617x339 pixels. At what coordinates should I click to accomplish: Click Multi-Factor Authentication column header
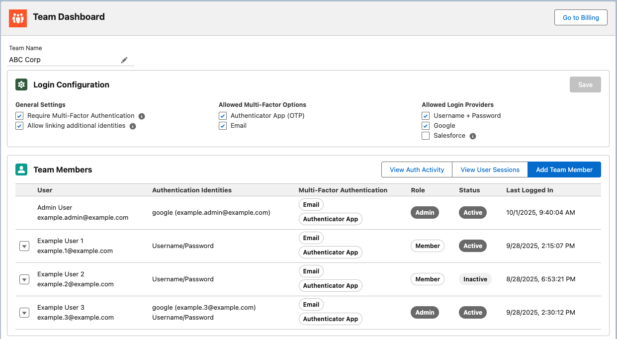point(343,190)
